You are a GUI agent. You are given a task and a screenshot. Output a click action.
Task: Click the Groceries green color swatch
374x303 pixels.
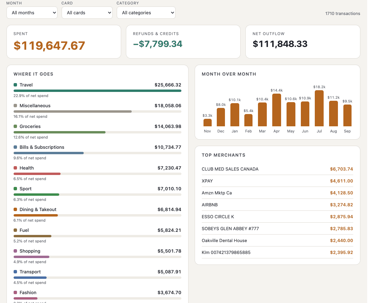pos(16,126)
